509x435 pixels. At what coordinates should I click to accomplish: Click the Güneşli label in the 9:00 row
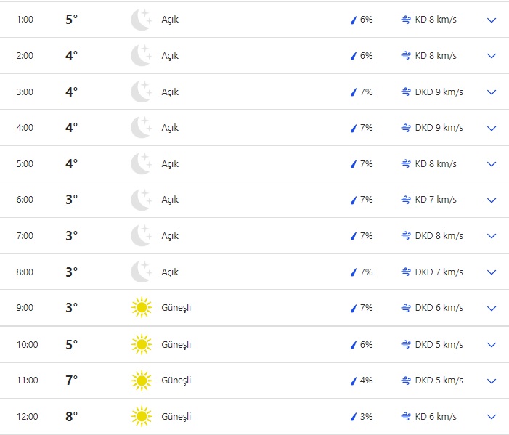coord(176,308)
